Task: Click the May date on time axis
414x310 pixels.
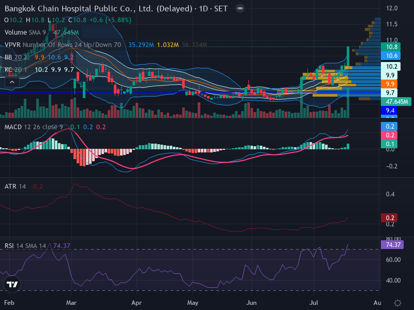Action: tap(193, 303)
